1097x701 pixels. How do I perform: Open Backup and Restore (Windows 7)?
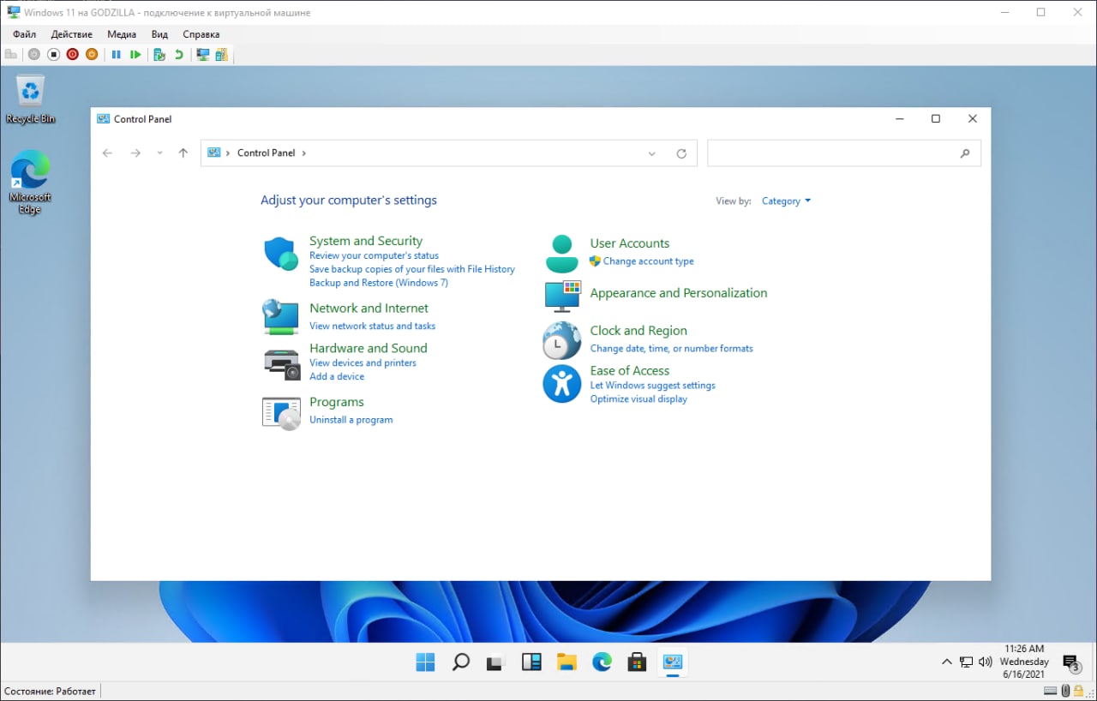379,283
